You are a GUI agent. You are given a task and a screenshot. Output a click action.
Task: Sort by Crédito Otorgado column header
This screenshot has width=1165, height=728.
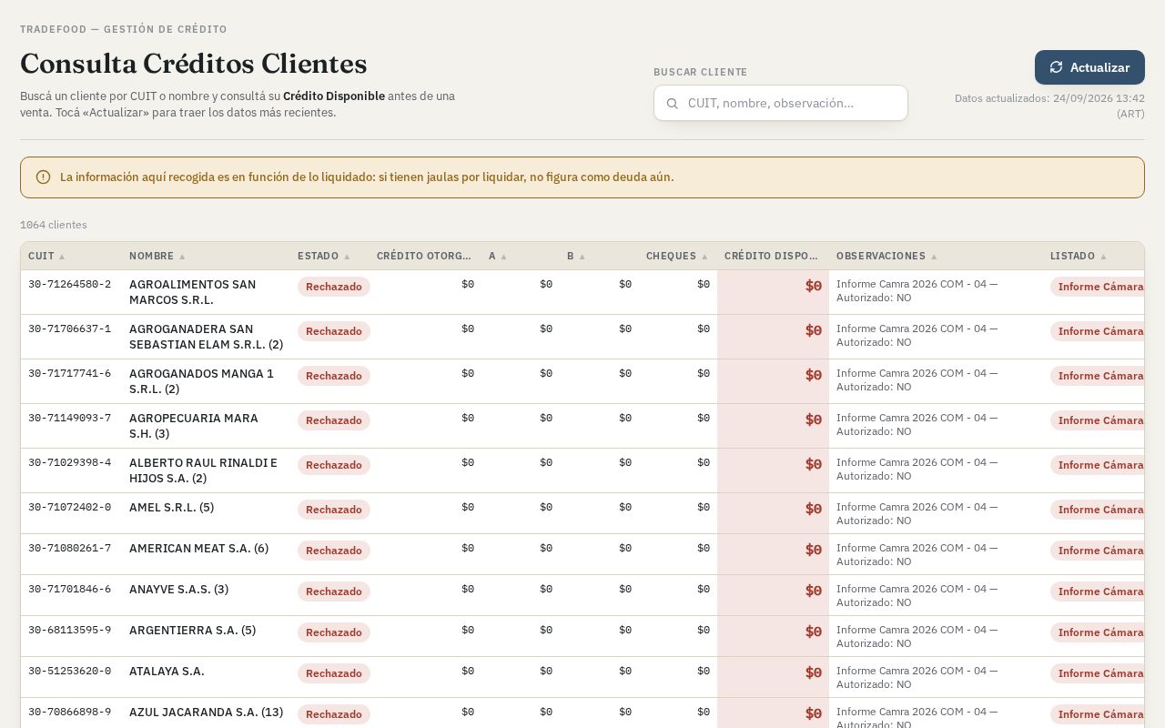(x=424, y=256)
